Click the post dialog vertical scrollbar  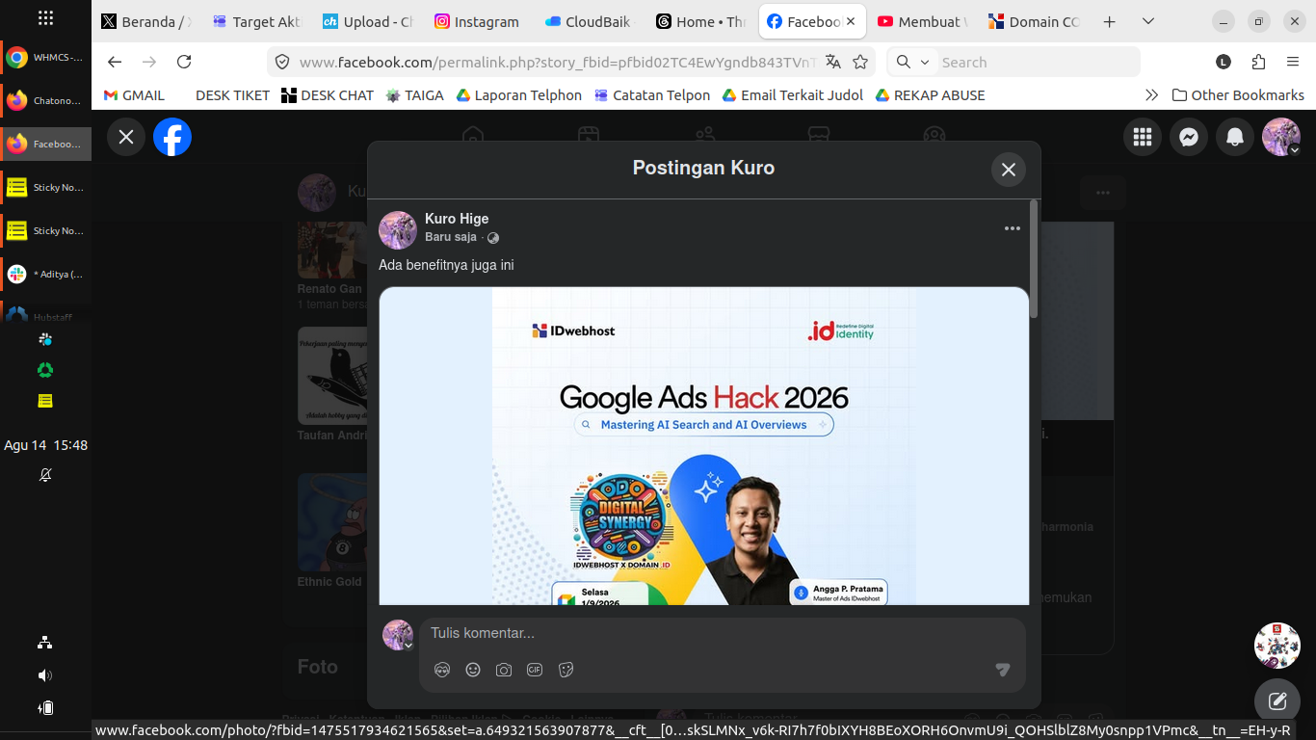1035,258
